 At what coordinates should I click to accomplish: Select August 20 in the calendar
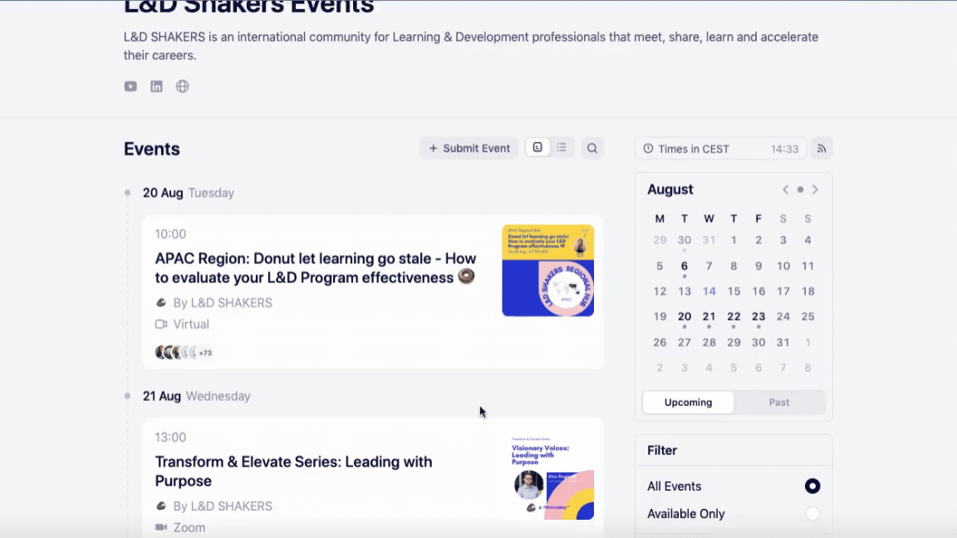pyautogui.click(x=685, y=316)
